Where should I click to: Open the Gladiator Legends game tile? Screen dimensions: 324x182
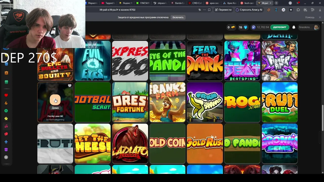130,144
